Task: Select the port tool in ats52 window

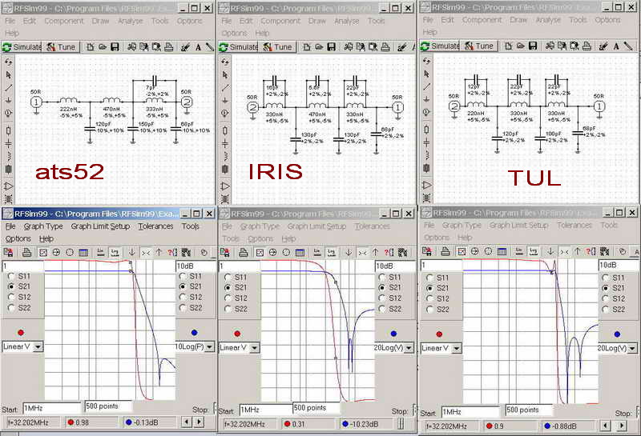Action: [9, 113]
